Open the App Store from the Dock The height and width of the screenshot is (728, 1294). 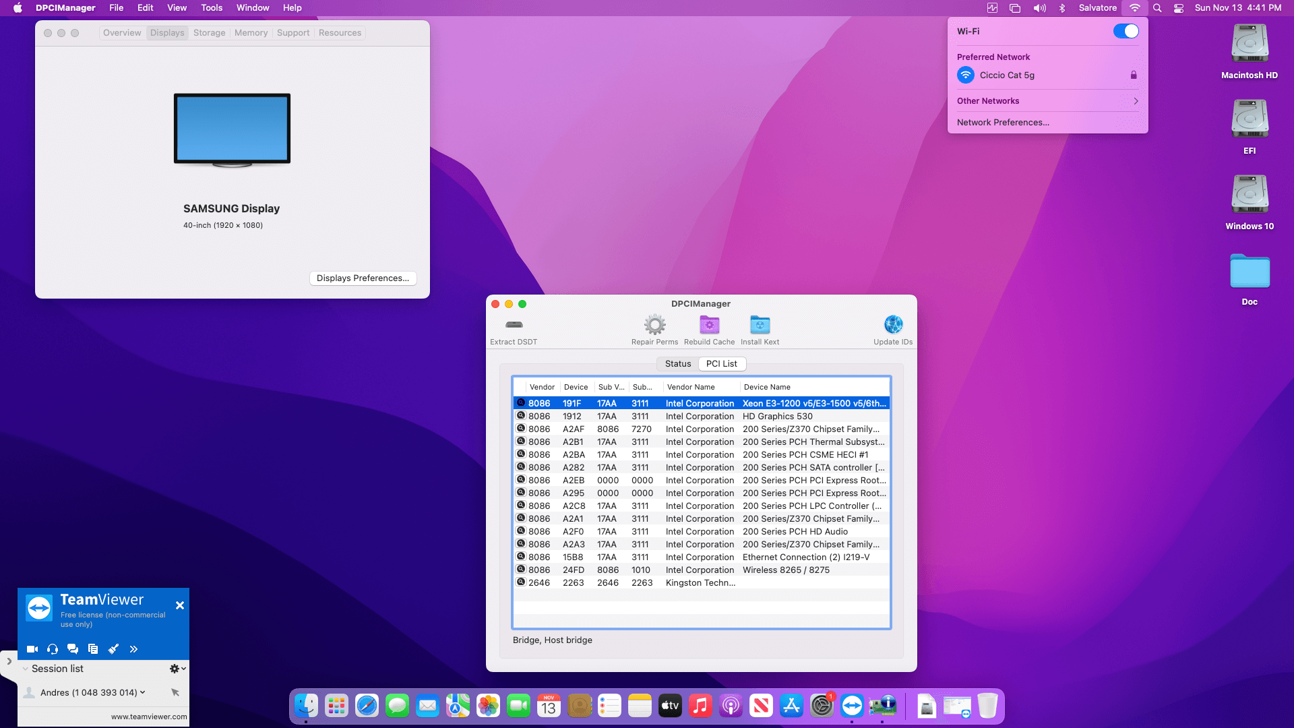[791, 706]
